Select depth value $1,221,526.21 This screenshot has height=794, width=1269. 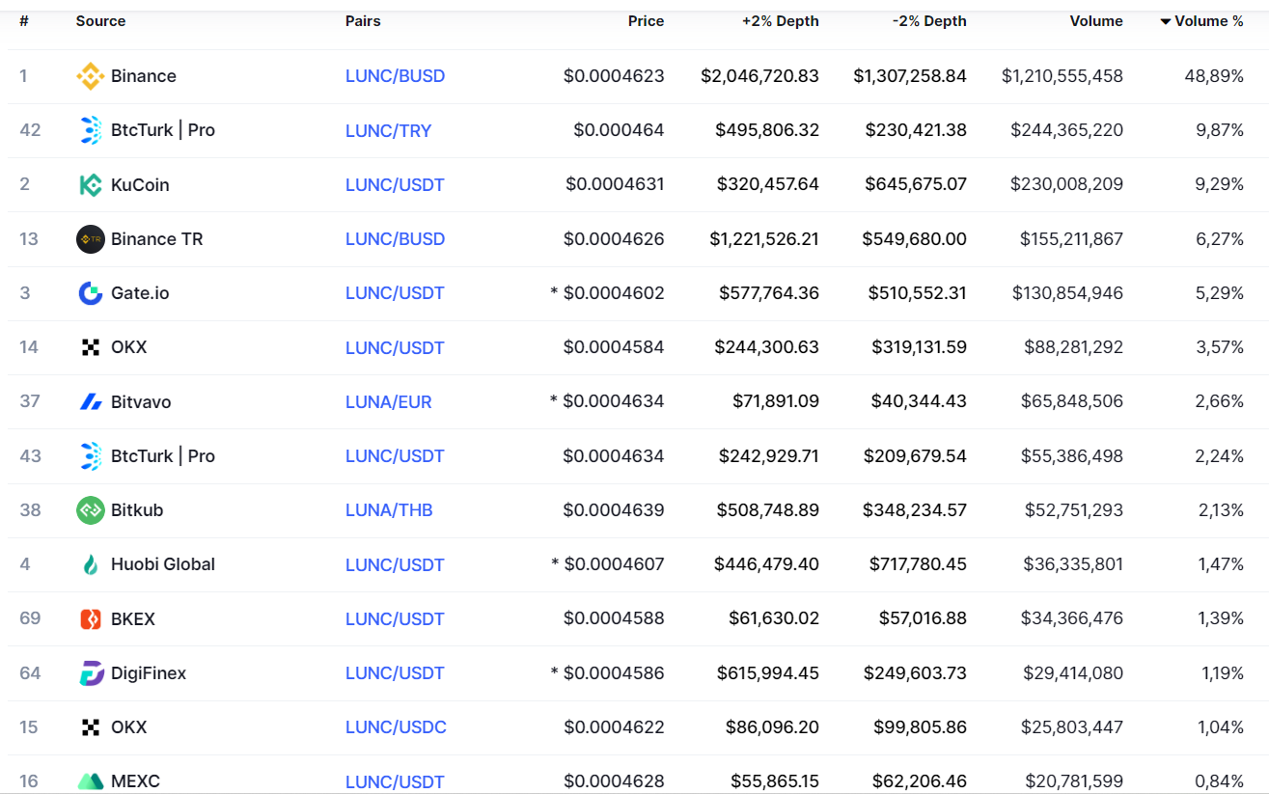click(x=764, y=239)
